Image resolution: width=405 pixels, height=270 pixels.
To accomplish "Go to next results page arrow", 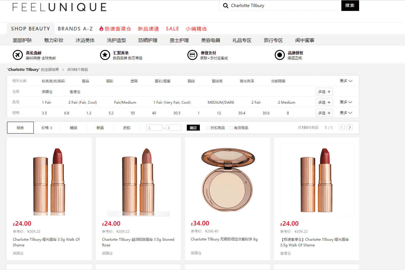I will [x=350, y=128].
